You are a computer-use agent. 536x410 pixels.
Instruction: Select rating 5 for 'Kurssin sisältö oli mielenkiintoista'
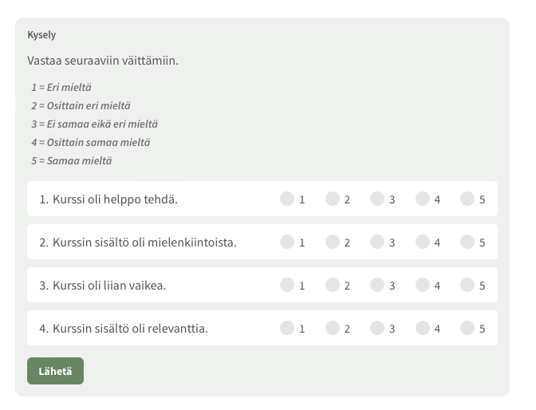467,242
